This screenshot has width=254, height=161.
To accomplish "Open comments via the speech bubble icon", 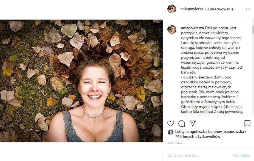I will click(x=182, y=124).
